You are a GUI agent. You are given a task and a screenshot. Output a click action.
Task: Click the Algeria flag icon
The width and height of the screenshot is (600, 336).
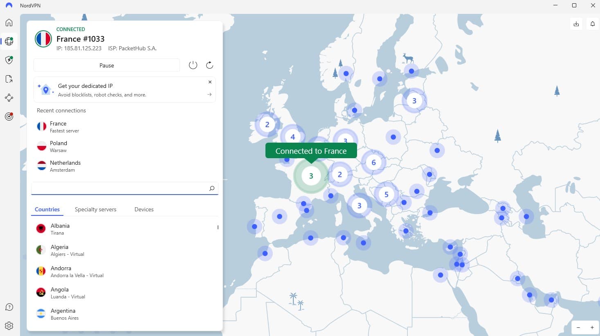41,250
